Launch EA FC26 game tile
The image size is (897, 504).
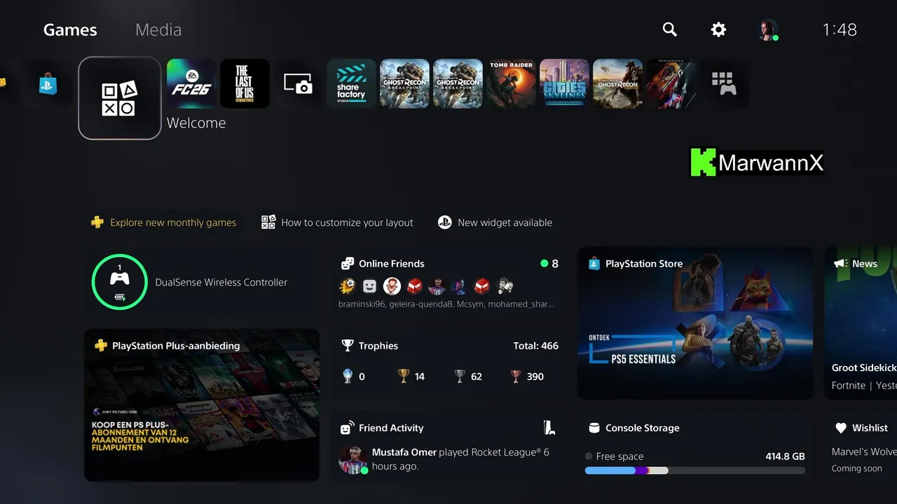click(191, 83)
